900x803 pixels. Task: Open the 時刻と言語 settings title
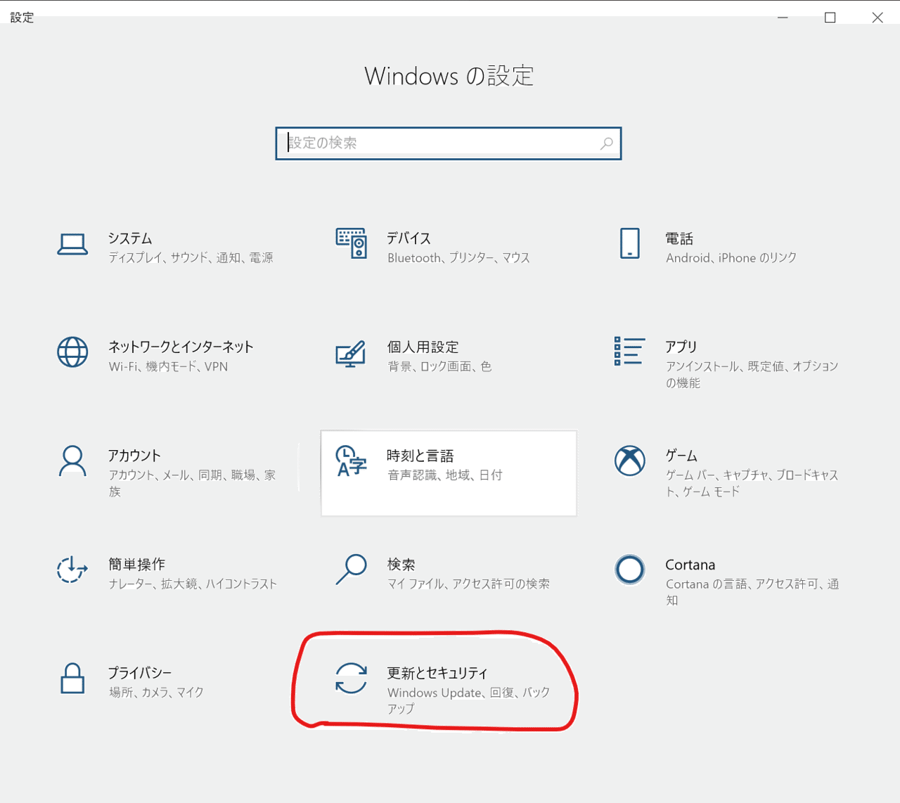[x=420, y=456]
